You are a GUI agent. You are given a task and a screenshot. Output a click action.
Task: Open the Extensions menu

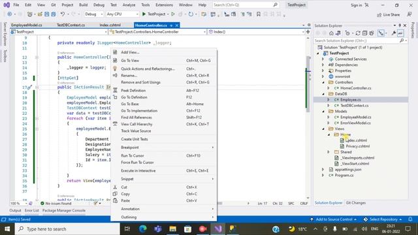(x=164, y=5)
